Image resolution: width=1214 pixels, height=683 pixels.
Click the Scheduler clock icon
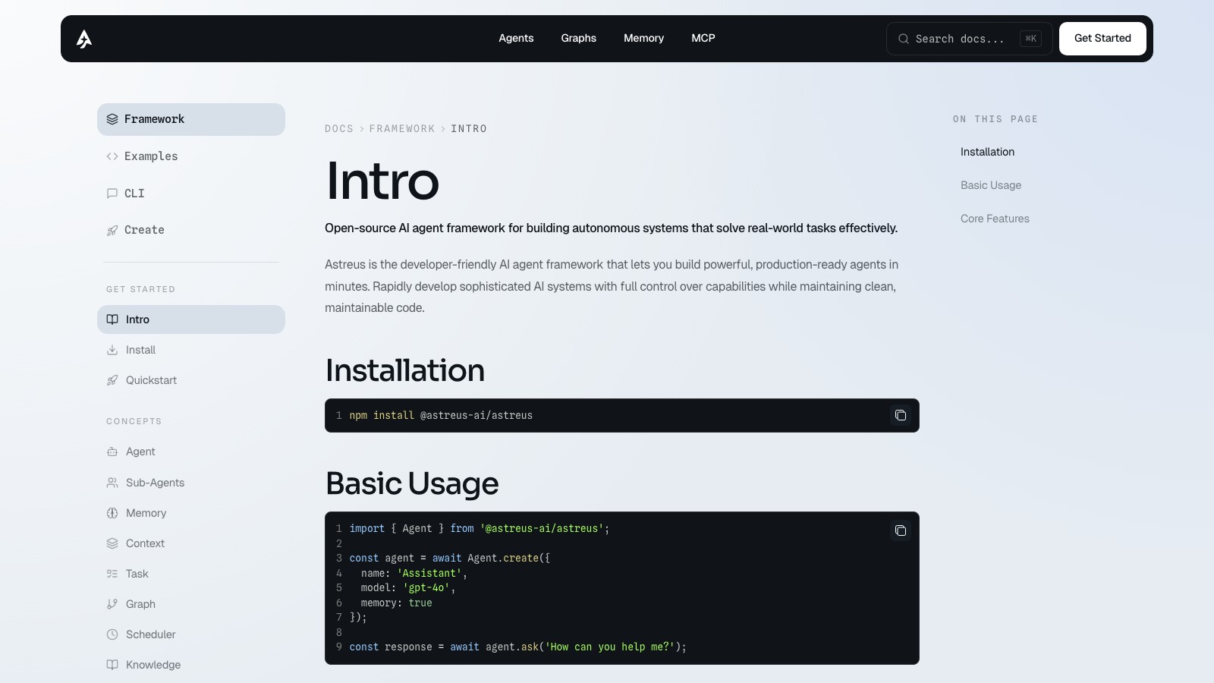[112, 634]
